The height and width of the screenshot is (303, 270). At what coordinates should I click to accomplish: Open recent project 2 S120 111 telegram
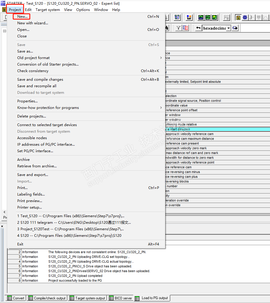[74, 223]
